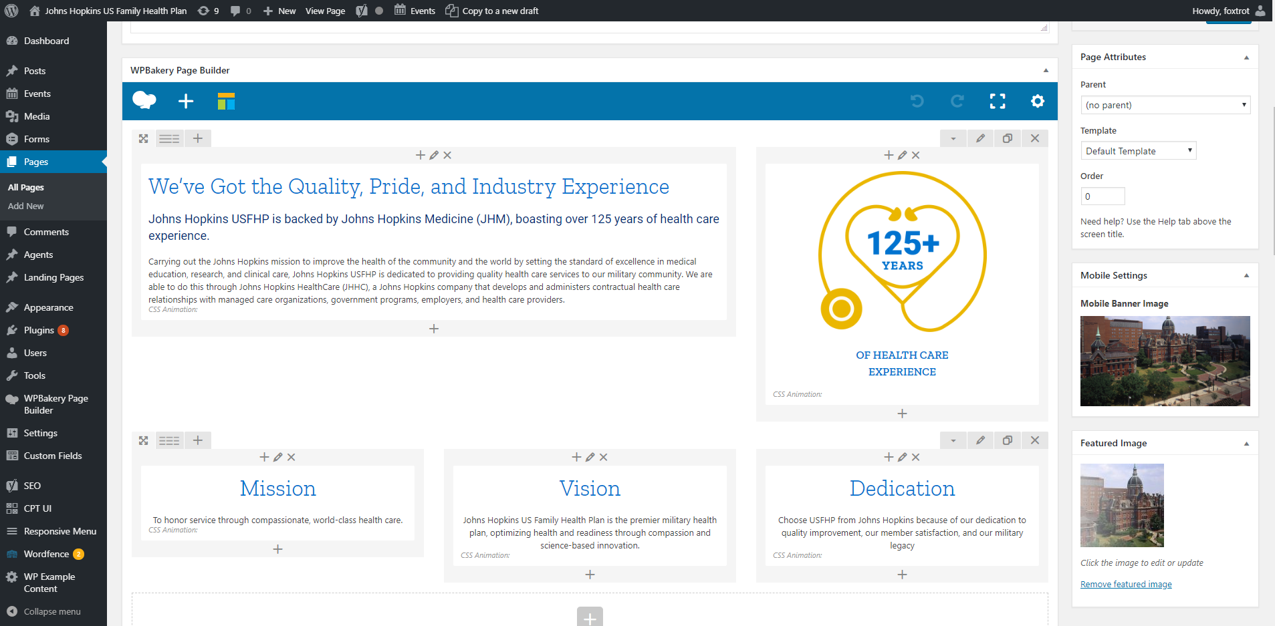Click the WPBakery undo arrow
Viewport: 1275px width, 626px height.
click(917, 102)
